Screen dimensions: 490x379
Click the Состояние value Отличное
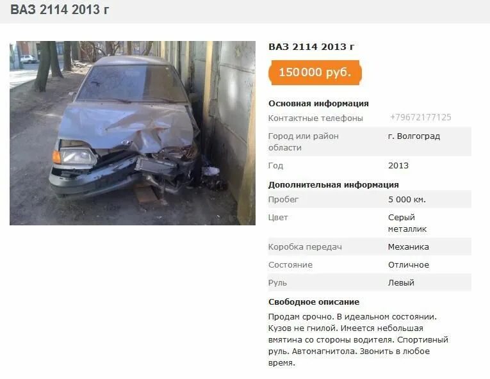tap(409, 265)
